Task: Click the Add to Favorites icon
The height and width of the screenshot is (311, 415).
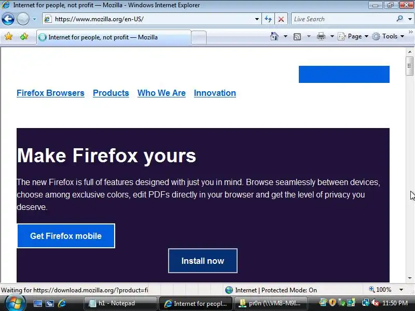Action: [x=24, y=36]
